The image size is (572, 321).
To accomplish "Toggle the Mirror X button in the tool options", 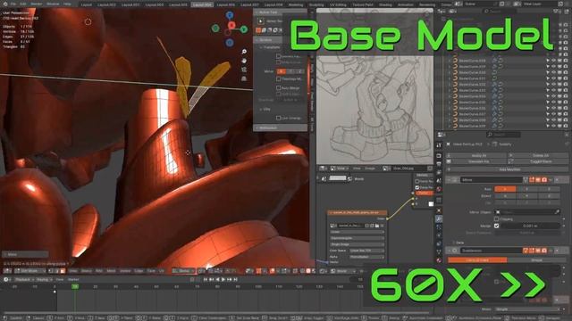I will (x=282, y=71).
